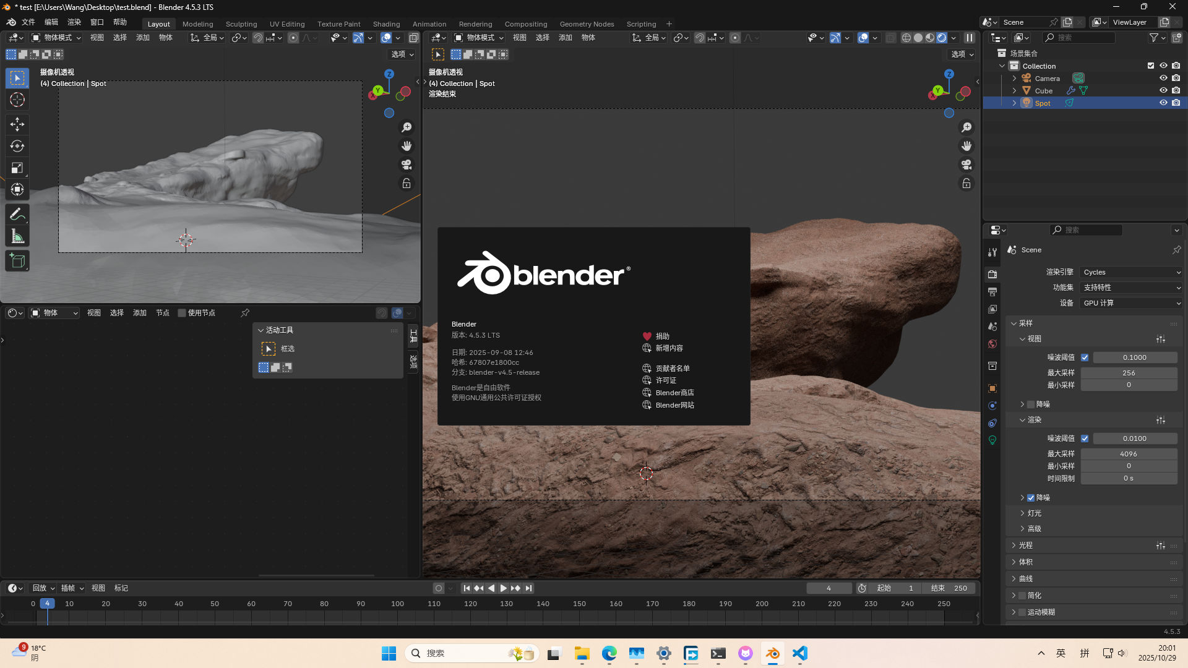Toggle camera view icon in left viewport
The width and height of the screenshot is (1188, 668).
tap(407, 165)
